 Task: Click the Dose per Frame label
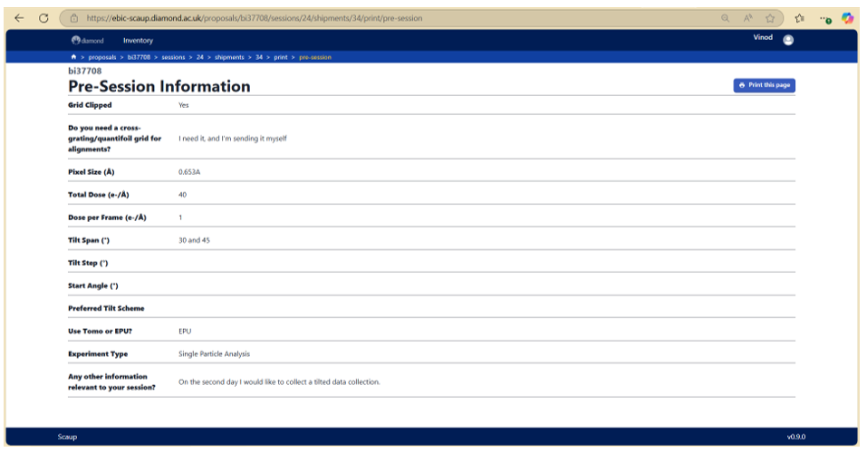click(107, 217)
